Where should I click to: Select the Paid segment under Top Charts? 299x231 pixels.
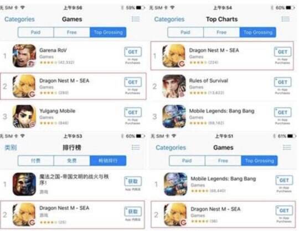tap(185, 32)
